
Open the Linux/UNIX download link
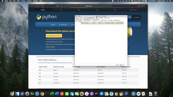[x=49, y=41]
